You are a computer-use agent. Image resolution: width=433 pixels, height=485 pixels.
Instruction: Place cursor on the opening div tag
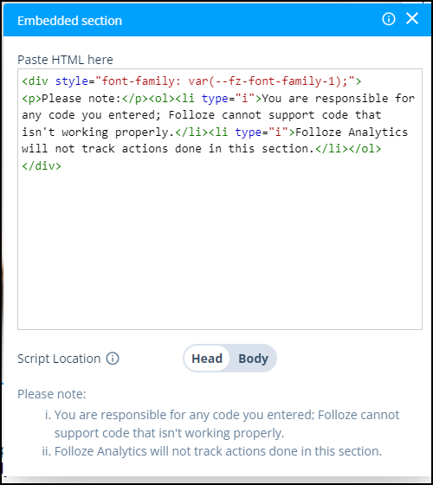pyautogui.click(x=35, y=81)
